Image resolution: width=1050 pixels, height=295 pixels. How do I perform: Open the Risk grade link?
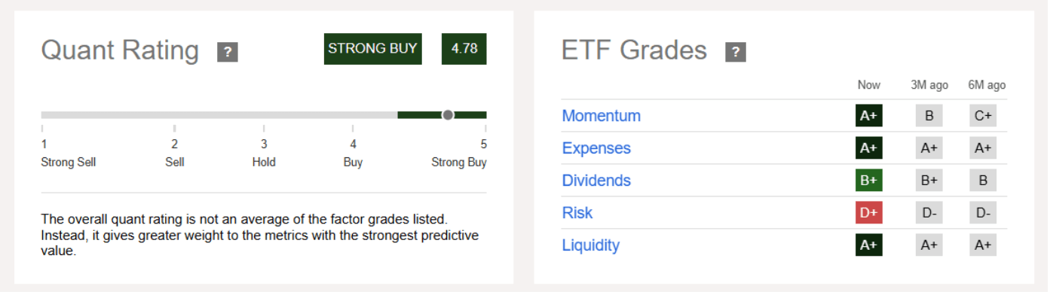coord(577,213)
